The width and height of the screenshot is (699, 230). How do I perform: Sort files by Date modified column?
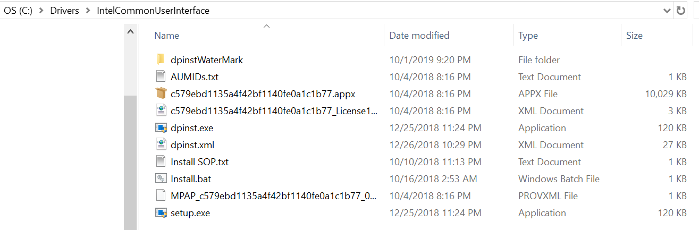tap(419, 36)
